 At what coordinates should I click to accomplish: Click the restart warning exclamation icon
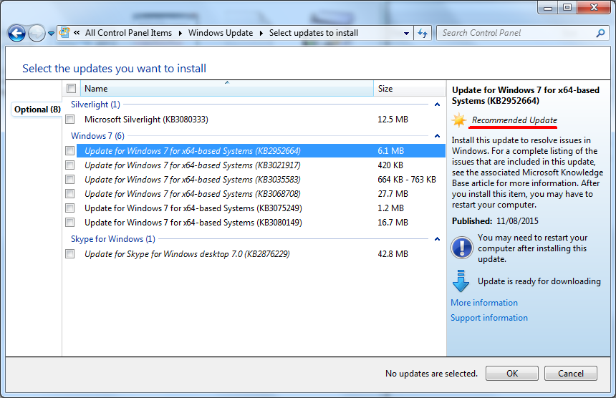(x=461, y=248)
